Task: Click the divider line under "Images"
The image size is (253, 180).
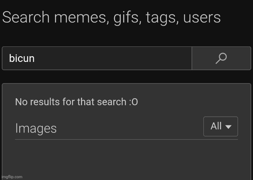Action: (126, 139)
